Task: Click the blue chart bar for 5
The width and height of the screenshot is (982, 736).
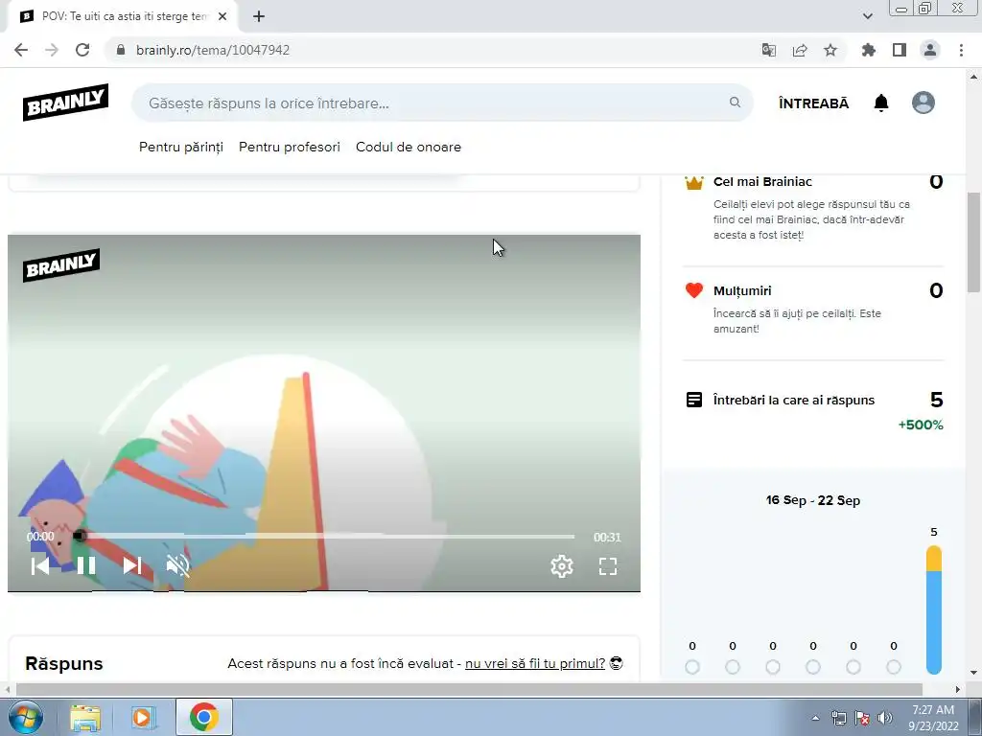Action: tap(934, 622)
